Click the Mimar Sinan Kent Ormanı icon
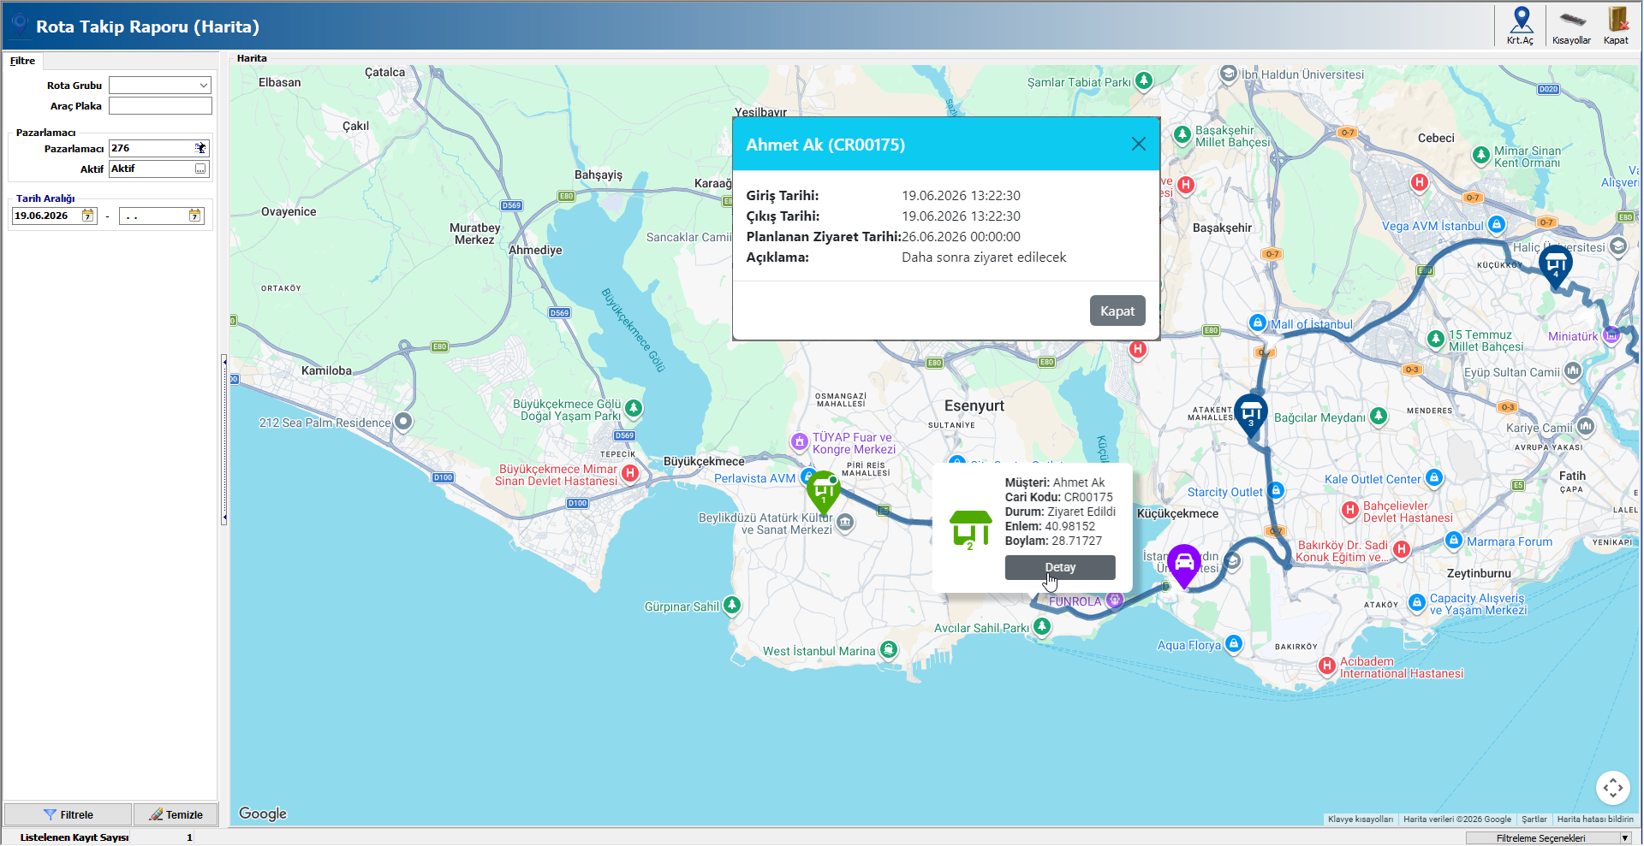 [1481, 155]
